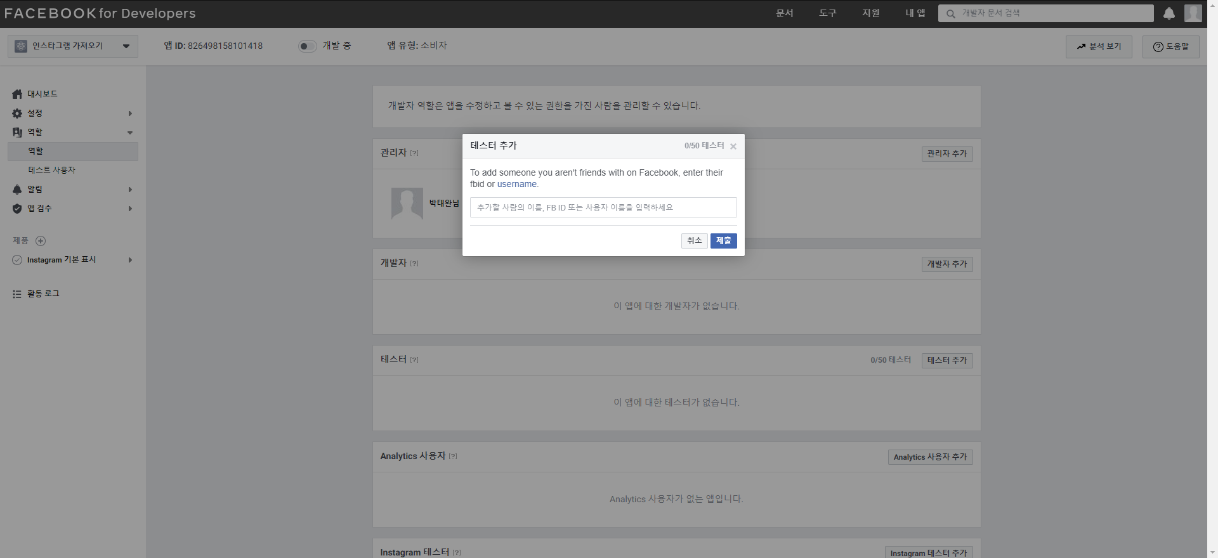The width and height of the screenshot is (1218, 558).
Task: Select 대시보드 in the sidebar
Action: click(43, 94)
